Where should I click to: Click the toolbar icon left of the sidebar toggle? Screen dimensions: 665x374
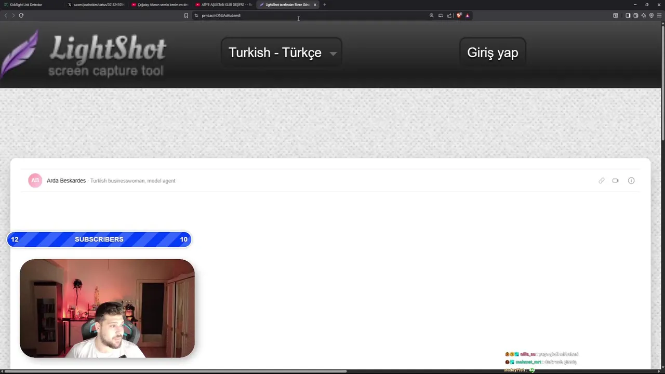616,16
